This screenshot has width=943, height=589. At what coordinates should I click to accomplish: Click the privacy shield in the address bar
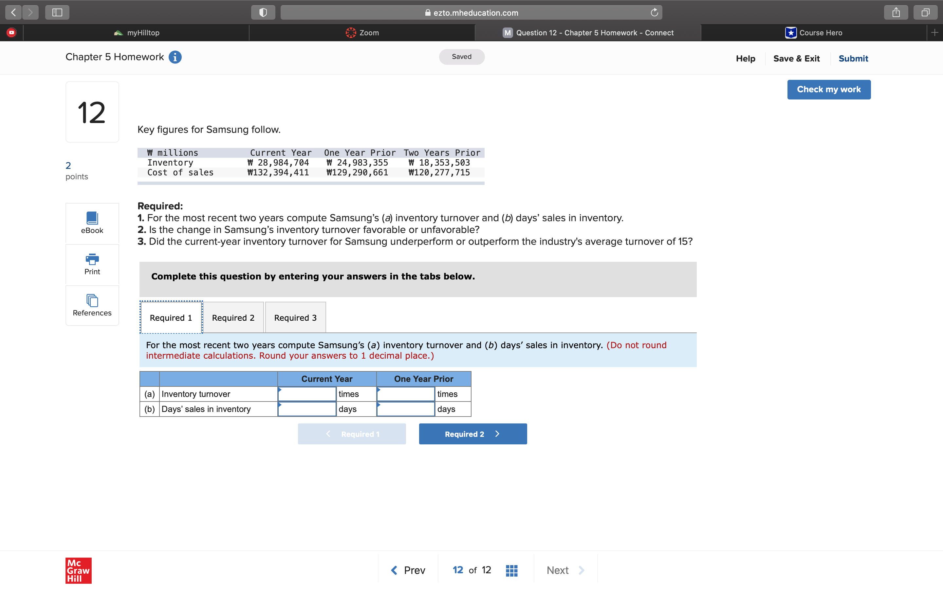tap(263, 12)
